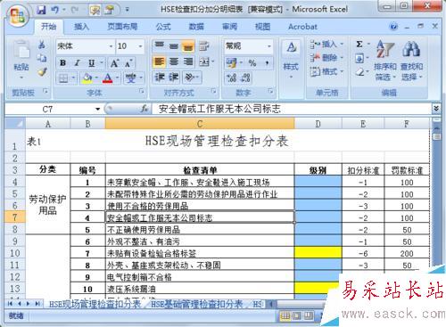Click the 删除 cells button
Screen dimensions: 446x327
(x=326, y=58)
